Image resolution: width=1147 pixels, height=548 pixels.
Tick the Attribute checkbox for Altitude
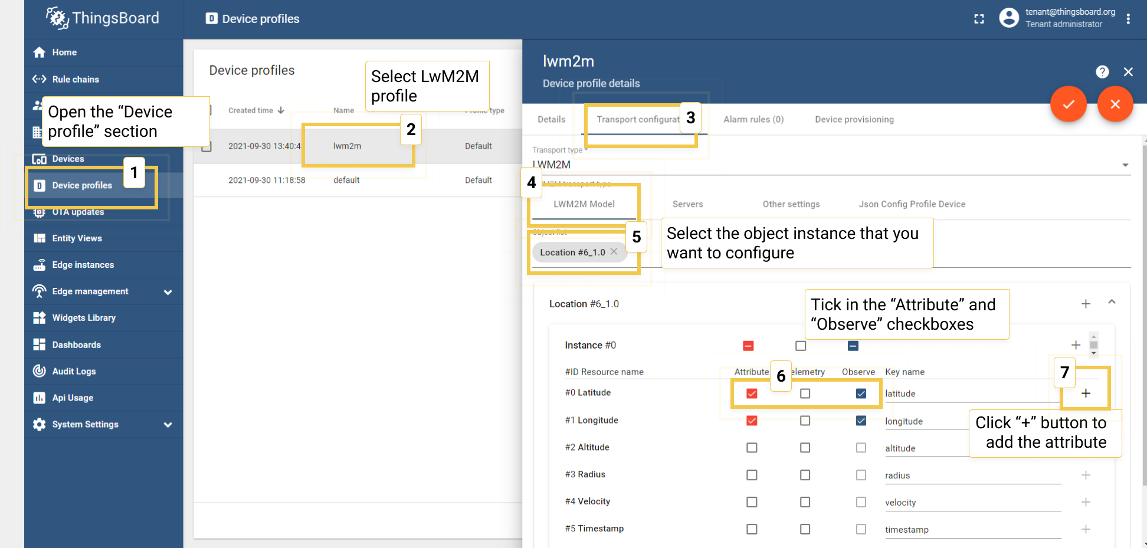[751, 448]
